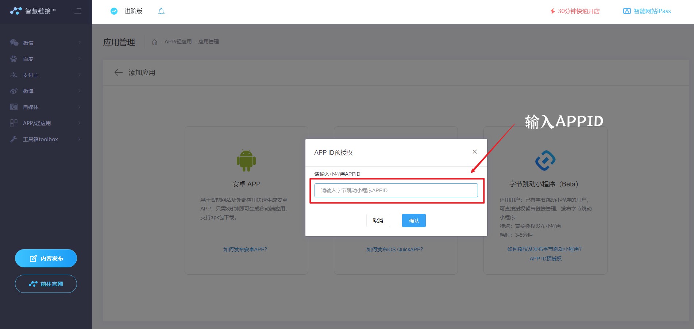
Task: Expand the 微信 menu chevron
Action: [x=79, y=43]
